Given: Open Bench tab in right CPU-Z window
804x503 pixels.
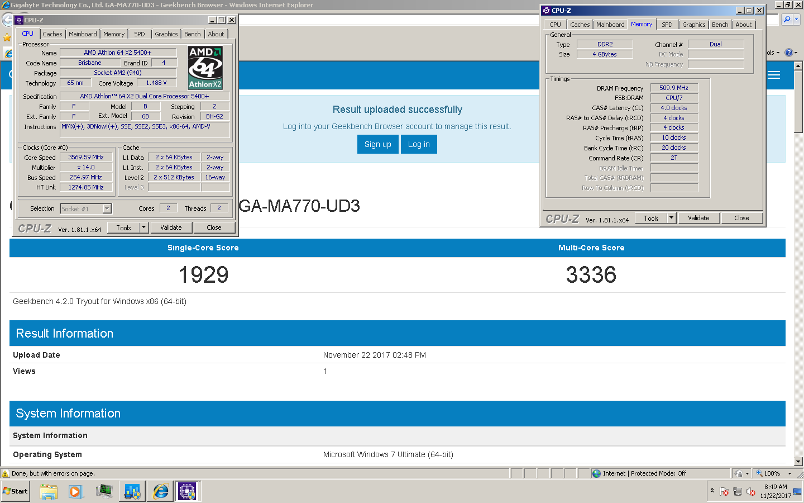Looking at the screenshot, I should pyautogui.click(x=720, y=25).
